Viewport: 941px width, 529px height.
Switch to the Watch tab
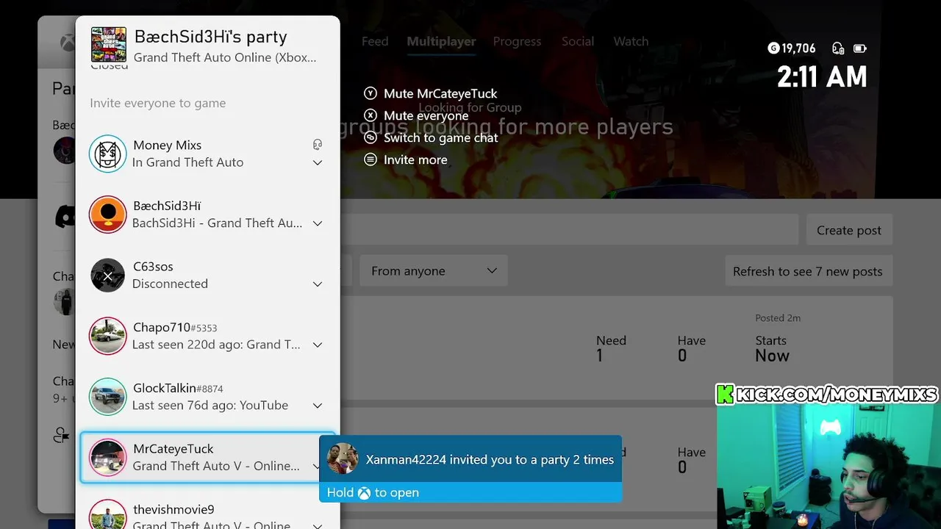[631, 41]
